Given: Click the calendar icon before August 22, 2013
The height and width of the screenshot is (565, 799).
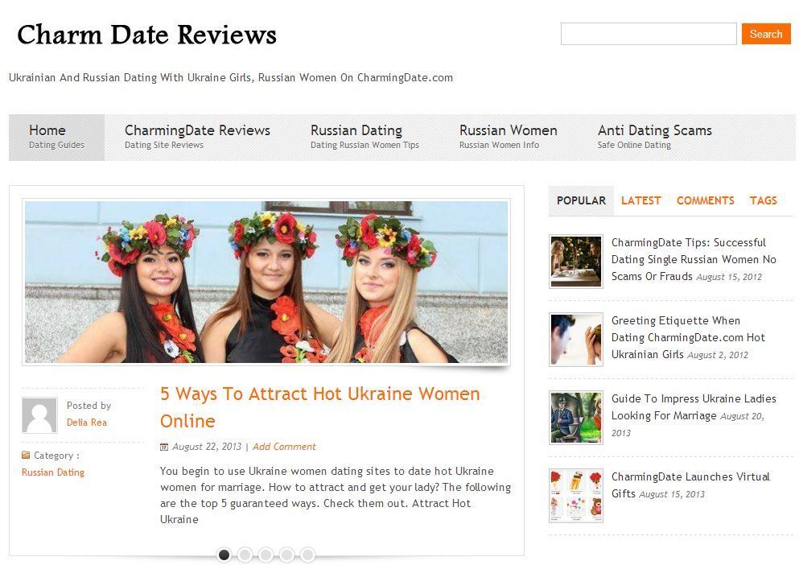Looking at the screenshot, I should (164, 447).
